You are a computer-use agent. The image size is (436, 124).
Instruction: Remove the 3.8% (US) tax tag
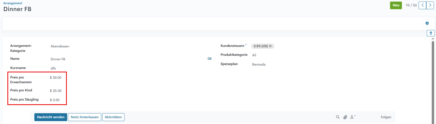(270, 46)
